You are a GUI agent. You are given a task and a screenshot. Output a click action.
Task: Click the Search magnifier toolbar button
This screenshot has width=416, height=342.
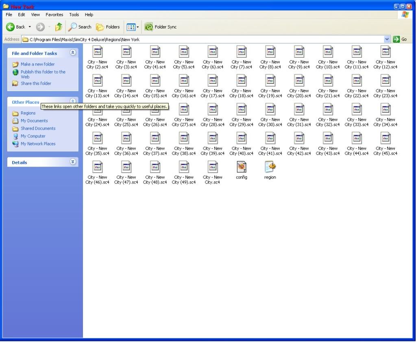80,27
